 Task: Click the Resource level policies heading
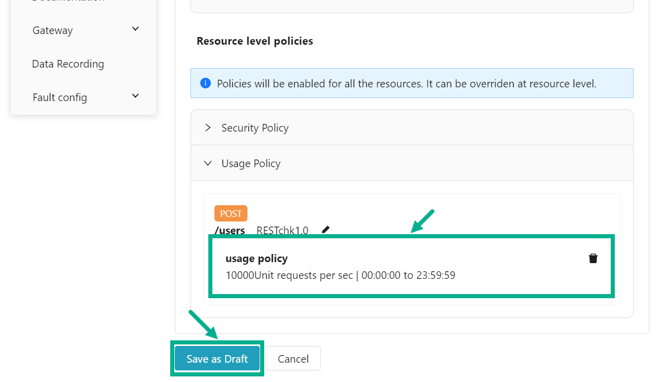255,41
